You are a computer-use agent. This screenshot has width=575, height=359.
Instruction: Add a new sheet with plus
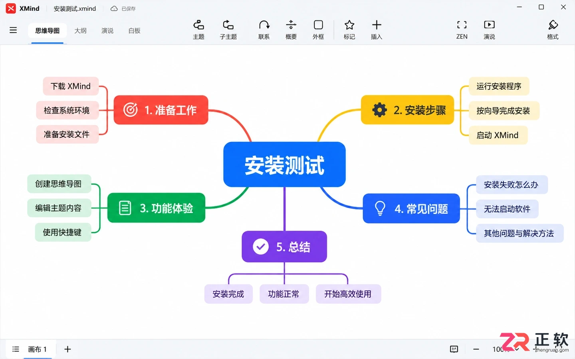click(67, 349)
